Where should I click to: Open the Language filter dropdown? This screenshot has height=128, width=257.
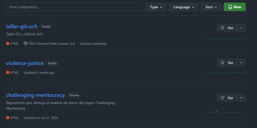point(183,7)
